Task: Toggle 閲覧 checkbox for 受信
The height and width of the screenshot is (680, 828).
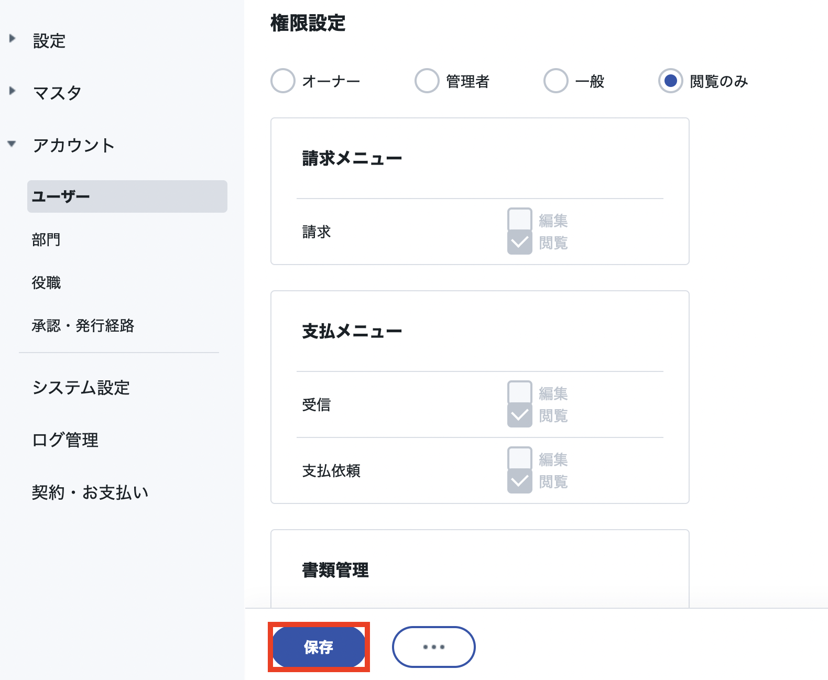Action: [520, 415]
